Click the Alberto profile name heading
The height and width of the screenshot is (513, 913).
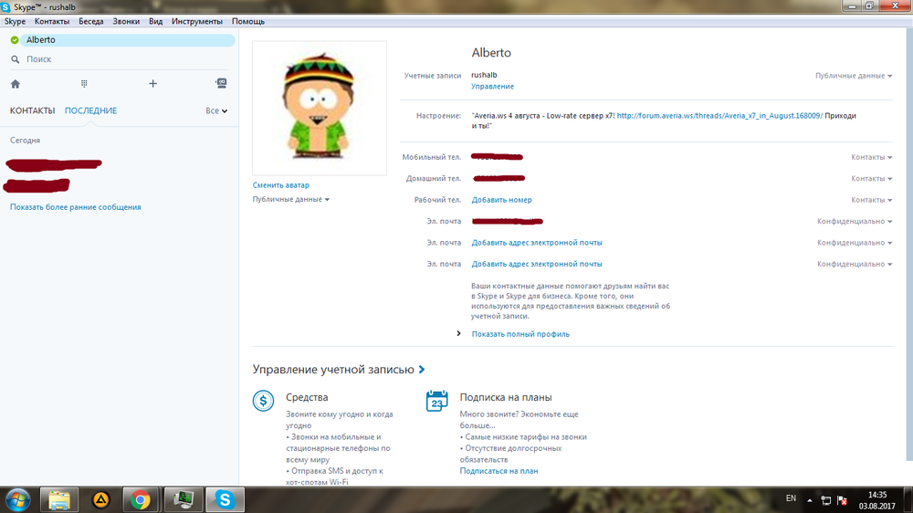tap(491, 52)
